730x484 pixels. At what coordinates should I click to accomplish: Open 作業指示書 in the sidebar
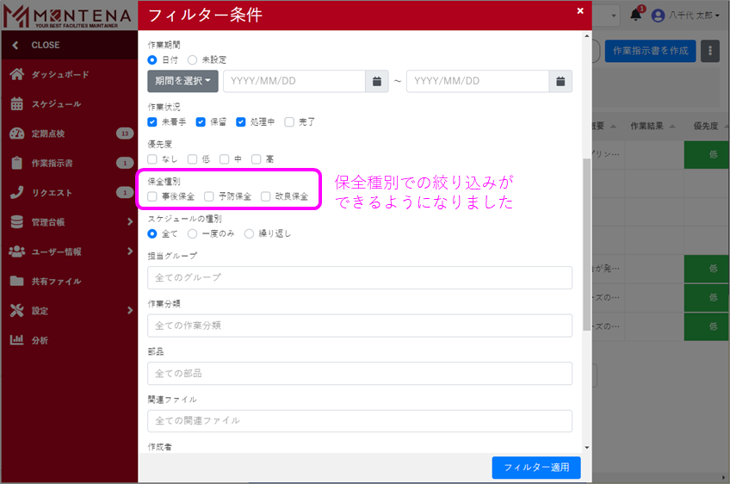(x=52, y=163)
